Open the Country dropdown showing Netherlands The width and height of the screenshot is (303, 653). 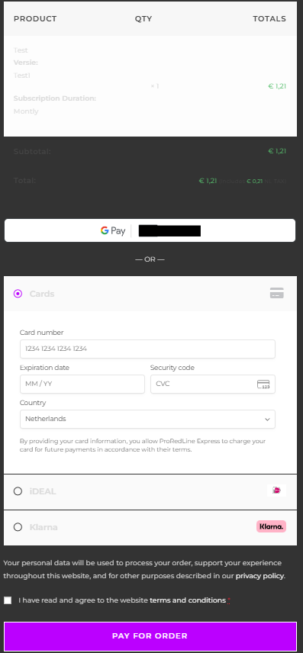pyautogui.click(x=147, y=419)
